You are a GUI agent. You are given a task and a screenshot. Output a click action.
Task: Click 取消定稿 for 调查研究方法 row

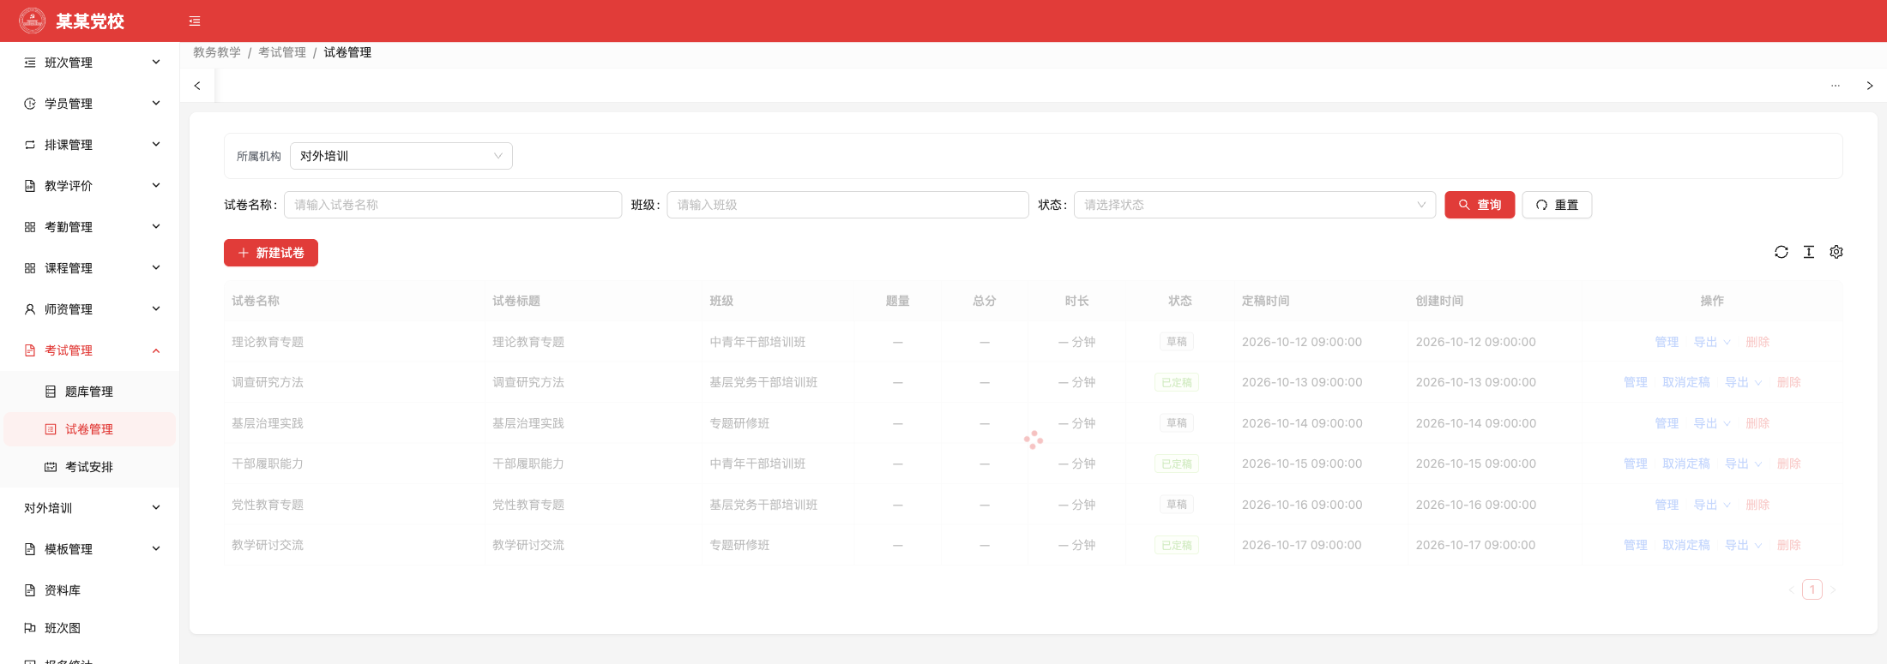pyautogui.click(x=1686, y=382)
